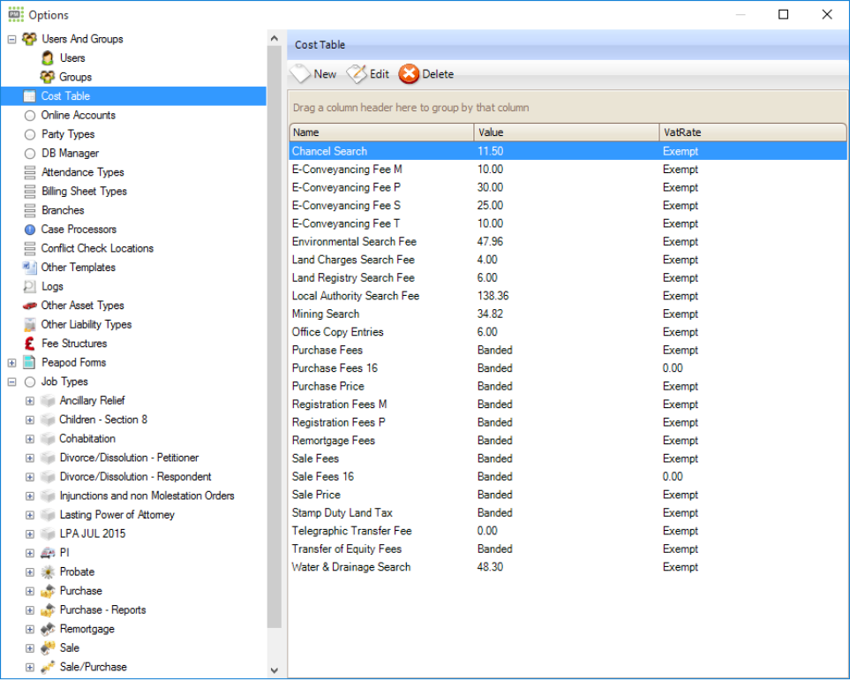Viewport: 850px width, 681px height.
Task: Click the sidebar vertical scrollbar down arrow
Action: pyautogui.click(x=274, y=670)
